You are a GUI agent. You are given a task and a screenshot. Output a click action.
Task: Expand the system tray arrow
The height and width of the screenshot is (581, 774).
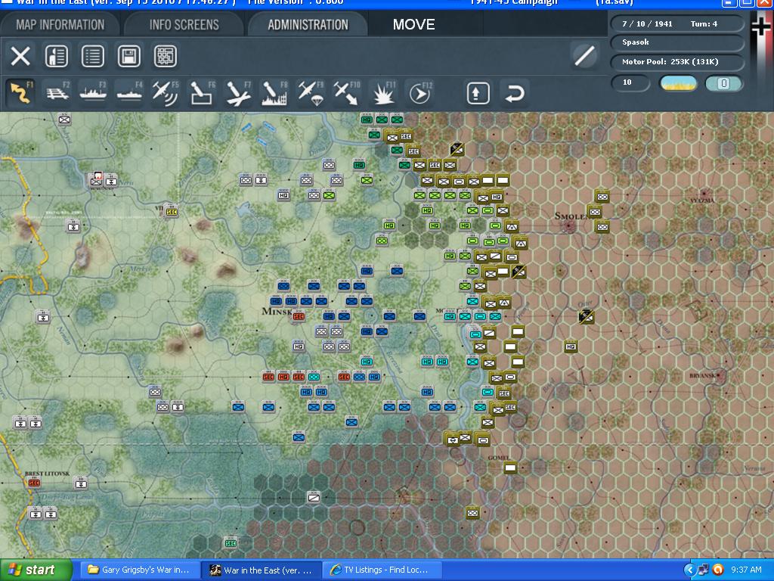click(689, 570)
